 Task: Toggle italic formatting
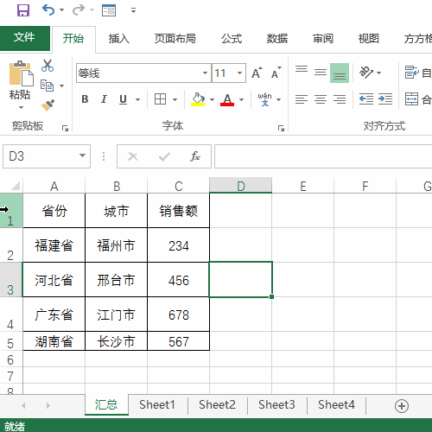[104, 99]
